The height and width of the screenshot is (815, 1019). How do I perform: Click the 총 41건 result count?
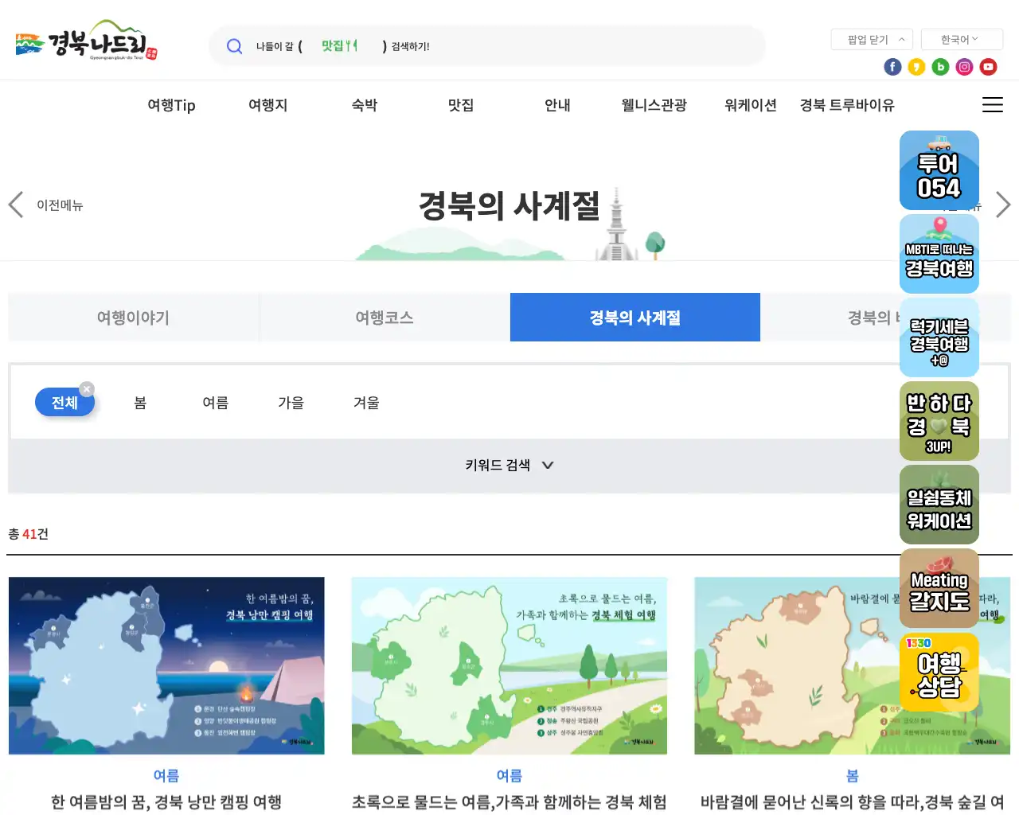point(28,534)
